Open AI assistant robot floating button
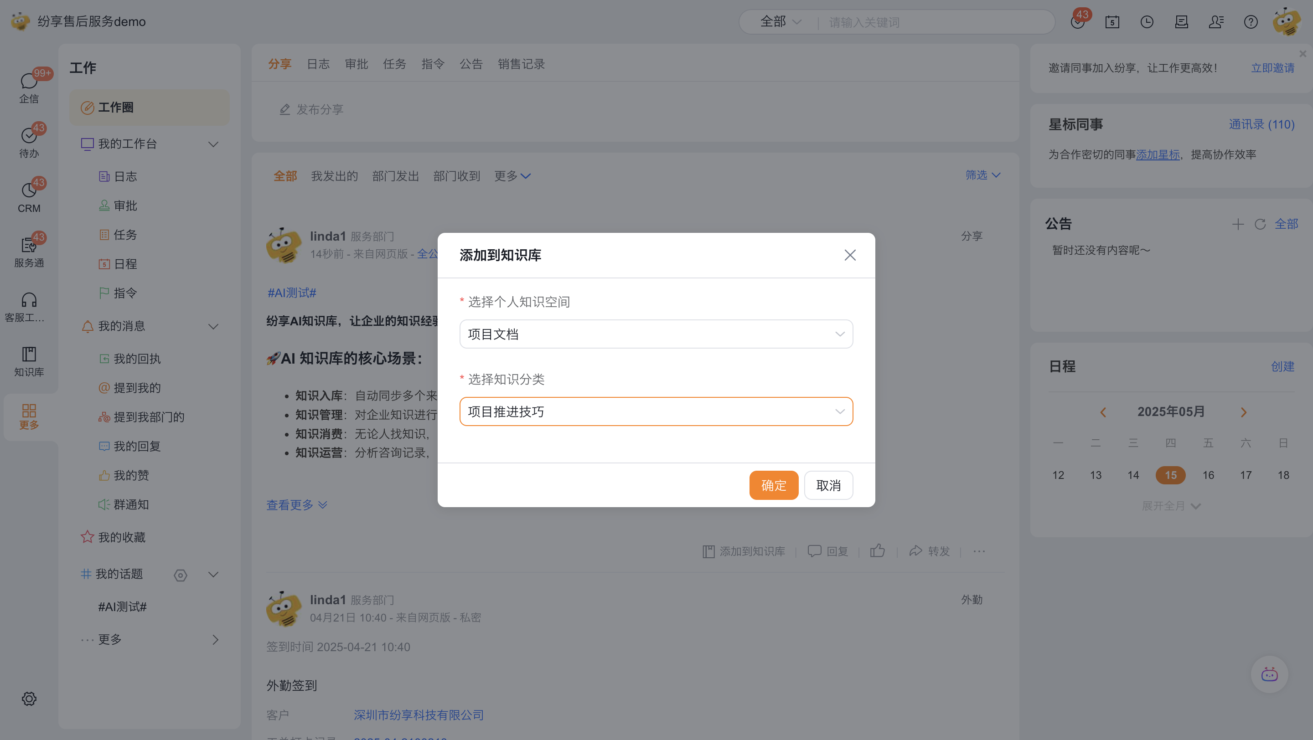Viewport: 1313px width, 740px height. pyautogui.click(x=1270, y=674)
